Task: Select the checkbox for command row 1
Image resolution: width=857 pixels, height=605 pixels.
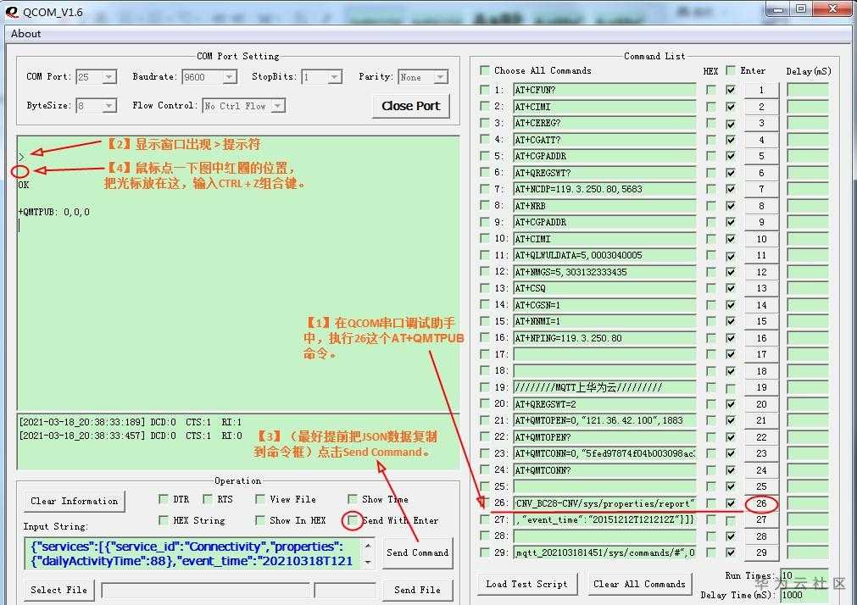Action: 484,89
